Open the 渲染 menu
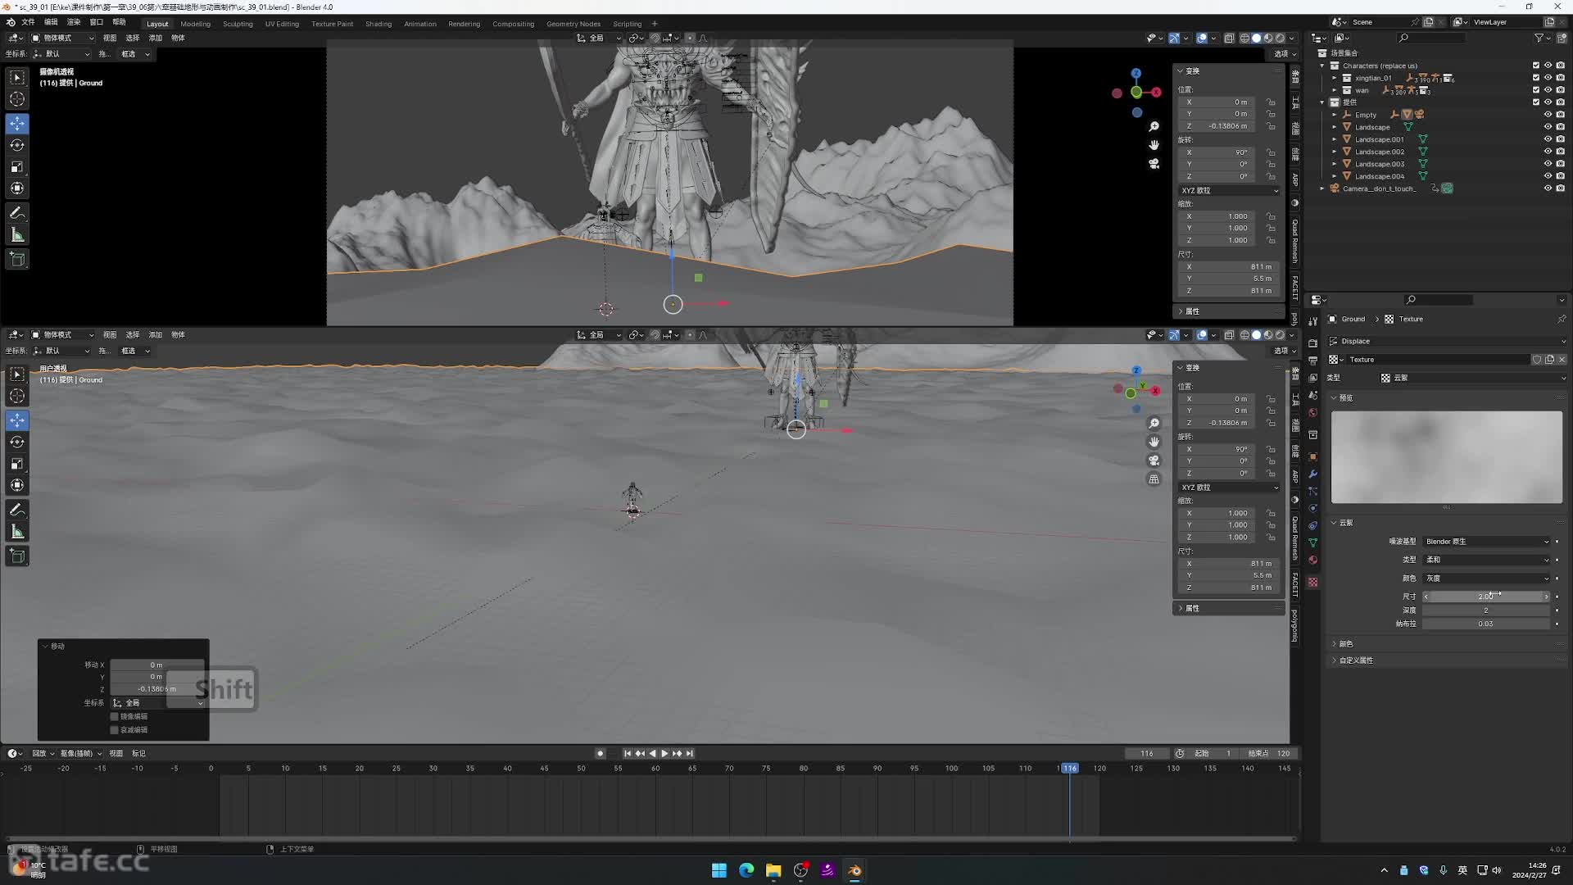This screenshot has height=885, width=1573. 74,22
